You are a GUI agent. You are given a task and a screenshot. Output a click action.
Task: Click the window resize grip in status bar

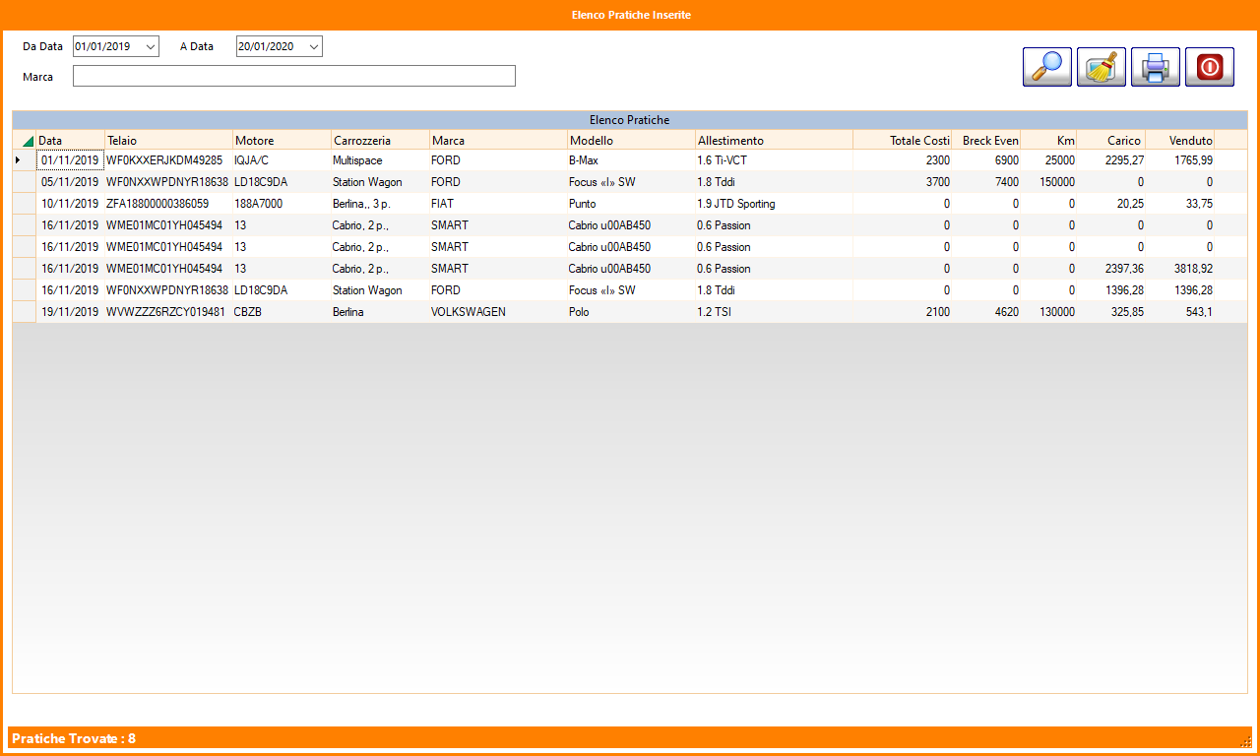pyautogui.click(x=1245, y=740)
